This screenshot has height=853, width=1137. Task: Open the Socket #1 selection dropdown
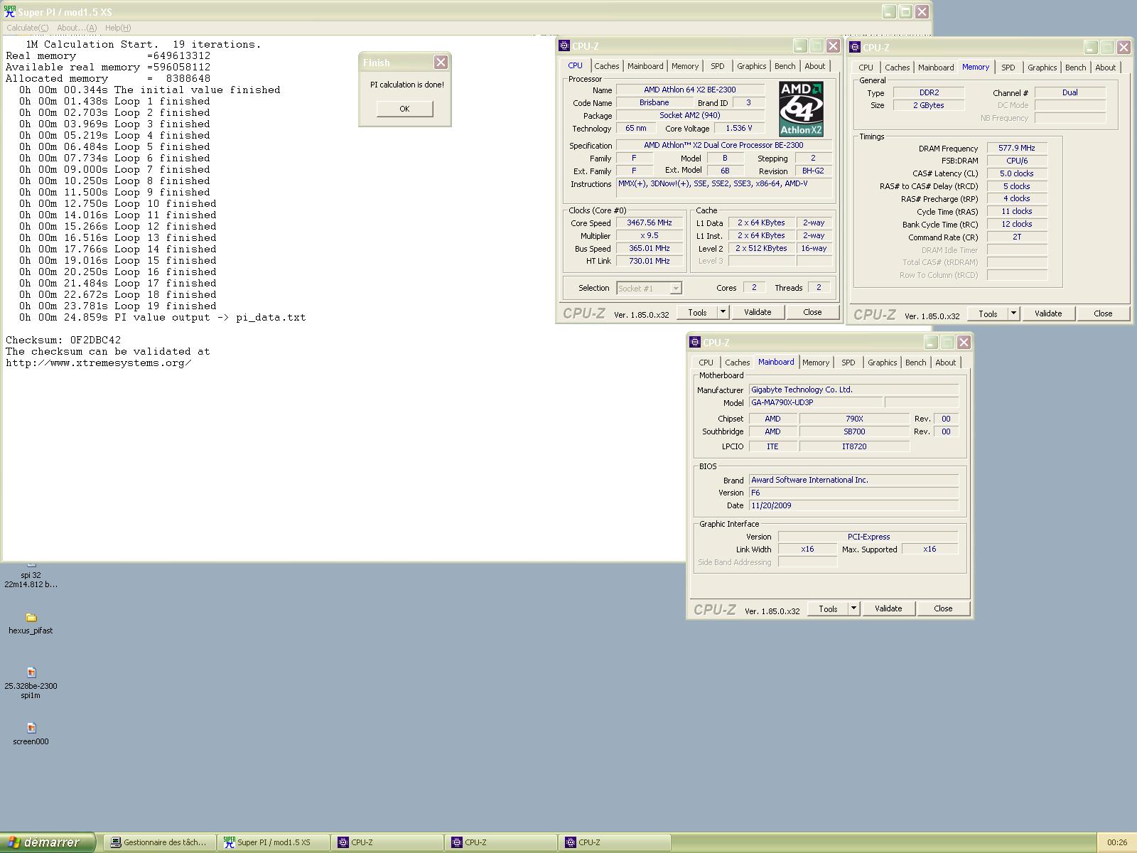649,288
